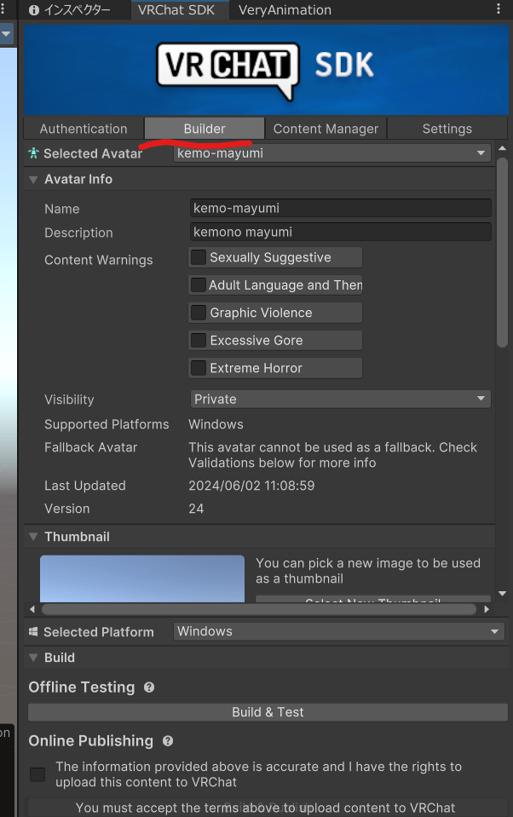Click the Selected Avatar figure icon
The image size is (513, 817).
tap(33, 153)
